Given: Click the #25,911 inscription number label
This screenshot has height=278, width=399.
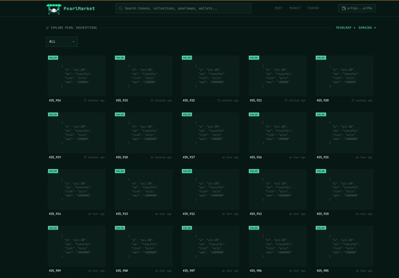Looking at the screenshot, I should point(256,214).
